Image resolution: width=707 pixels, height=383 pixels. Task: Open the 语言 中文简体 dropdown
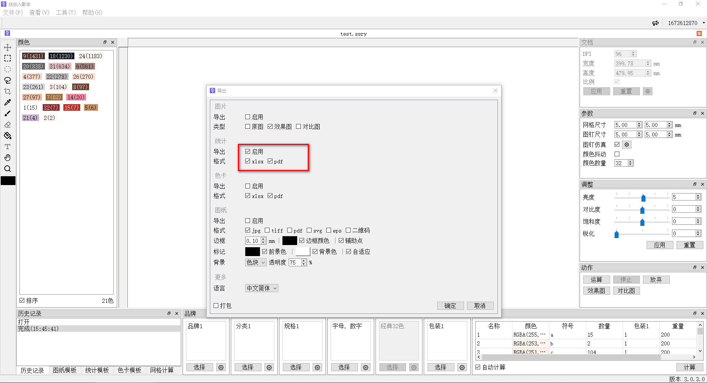(x=261, y=288)
